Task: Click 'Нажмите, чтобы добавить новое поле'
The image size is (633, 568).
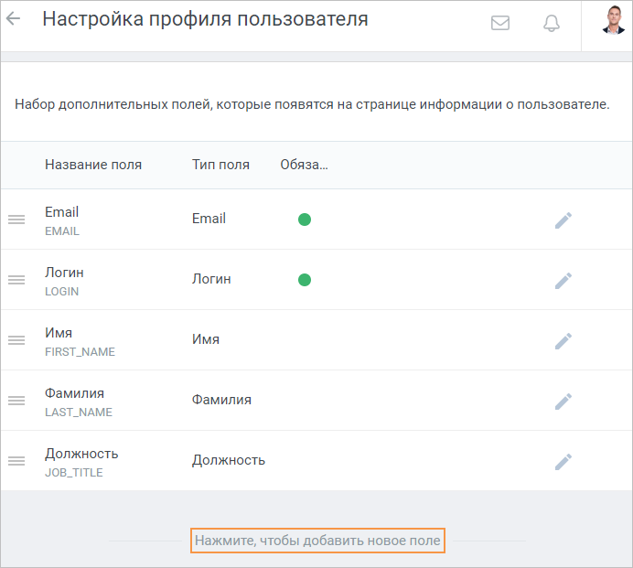Action: tap(317, 541)
